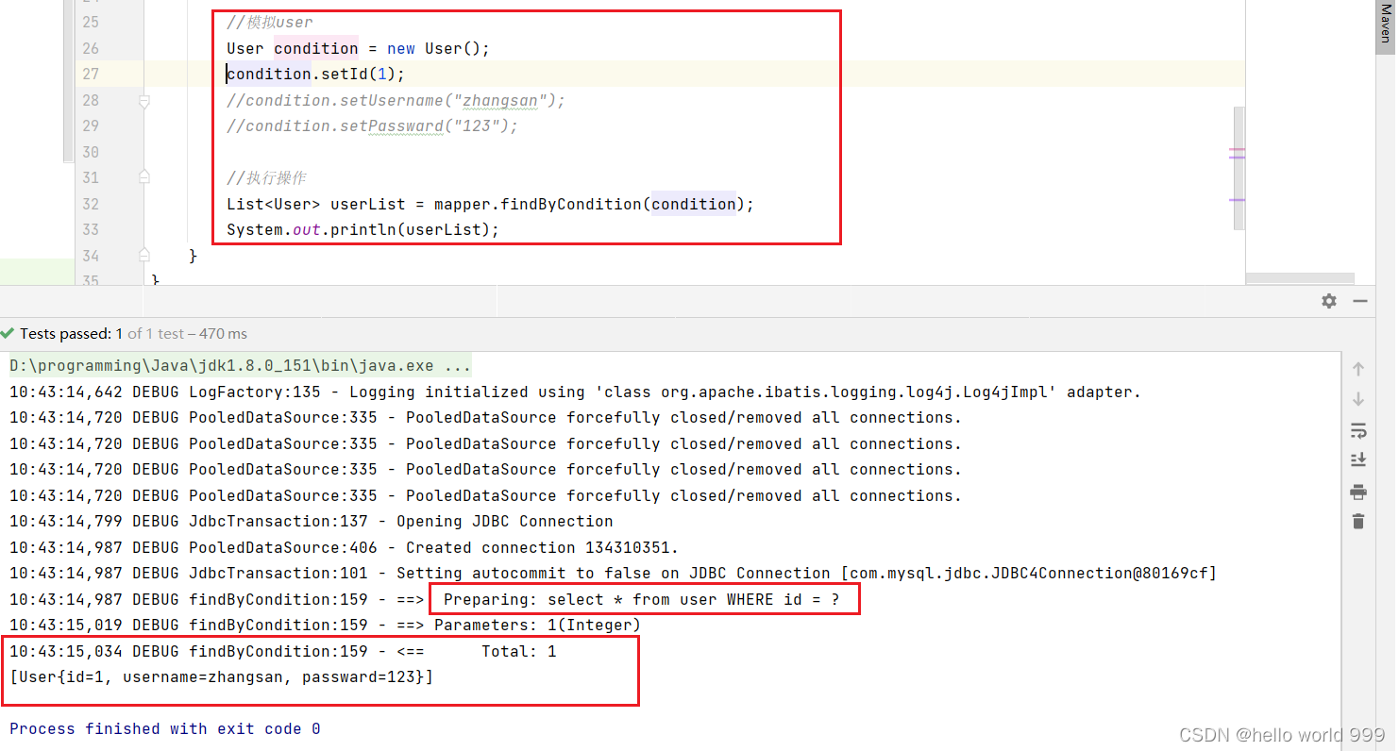Open the Run panel settings gear
The height and width of the screenshot is (751, 1399).
[x=1329, y=301]
